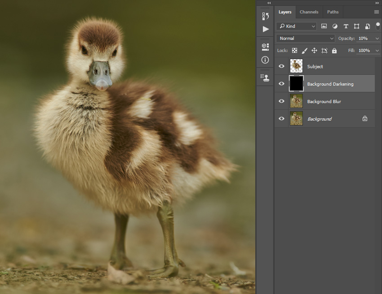Screen dimensions: 382x294
Task: Filter layers by type layer icon
Action: [346, 26]
